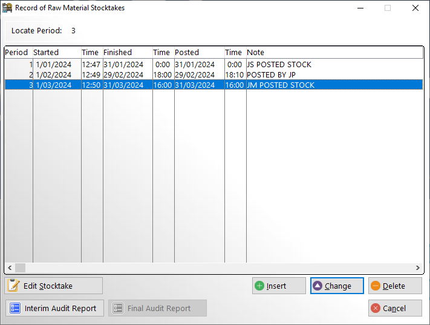Screen dimensions: 430x325
Task: Click the orange minus Delete icon
Action: point(376,286)
